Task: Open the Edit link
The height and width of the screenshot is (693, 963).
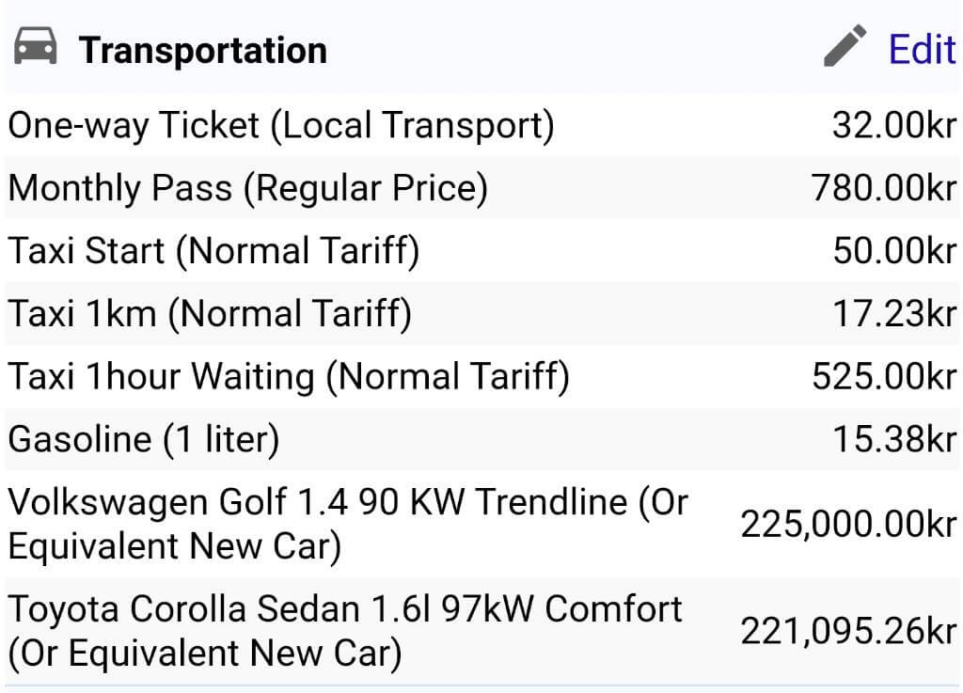Action: coord(922,49)
